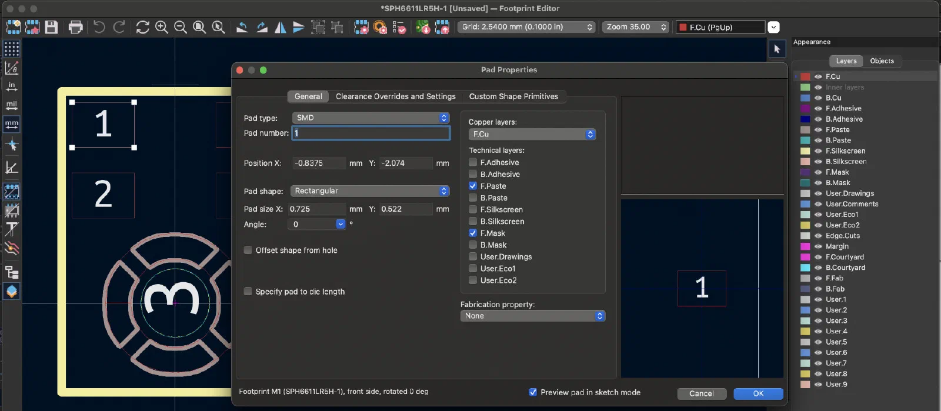Screen dimensions: 941x411
Task: Switch to Layers tab in Appearance
Action: click(x=846, y=61)
